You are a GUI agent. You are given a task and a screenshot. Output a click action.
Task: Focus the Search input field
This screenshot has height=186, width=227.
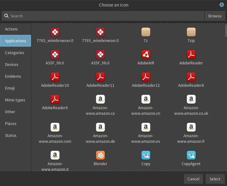pos(103,16)
